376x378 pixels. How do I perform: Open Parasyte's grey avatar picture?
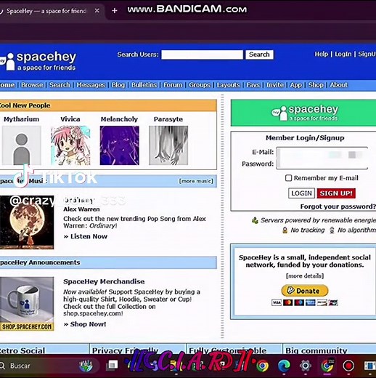coord(168,145)
